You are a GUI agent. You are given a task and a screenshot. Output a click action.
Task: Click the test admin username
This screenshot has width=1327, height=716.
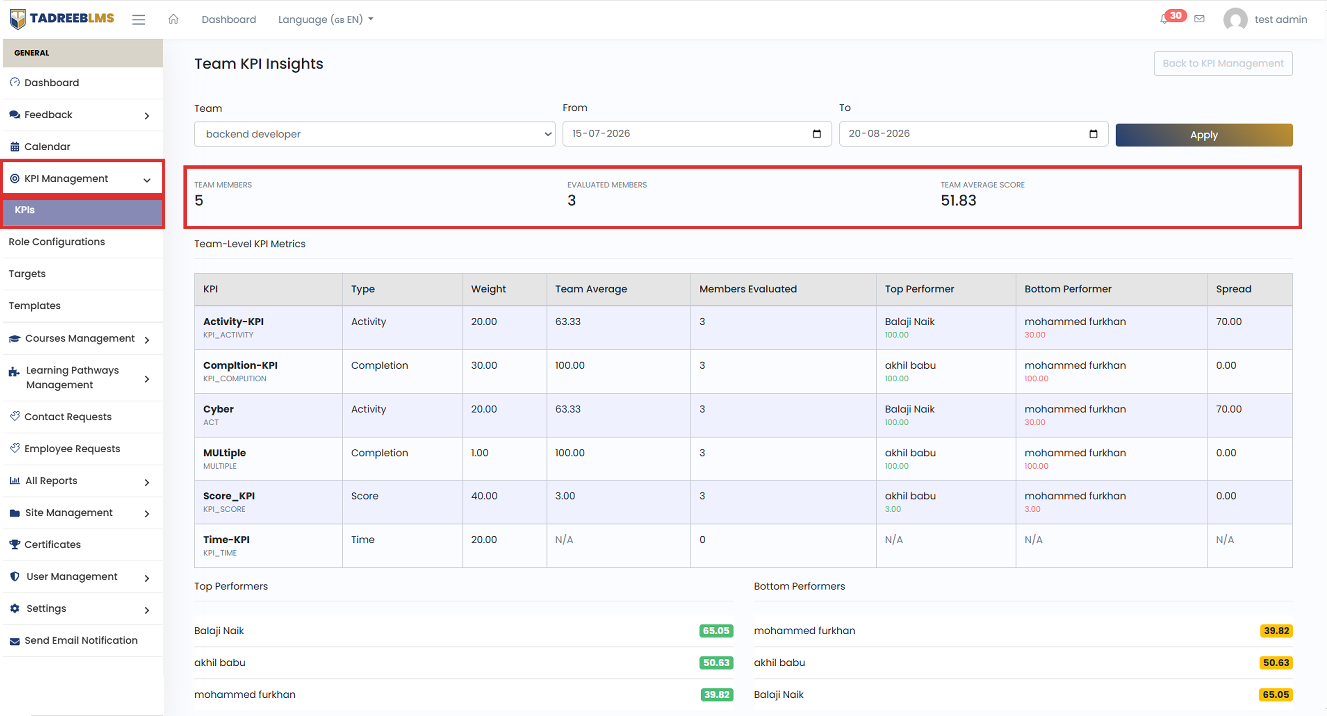coord(1281,19)
